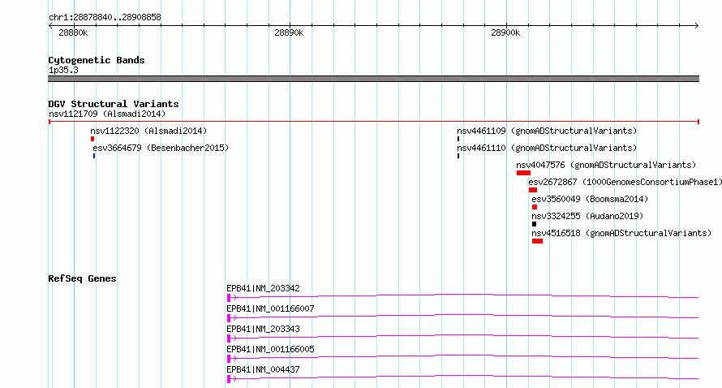Click the chr1:28878840..28908858 coordinates label

point(105,17)
